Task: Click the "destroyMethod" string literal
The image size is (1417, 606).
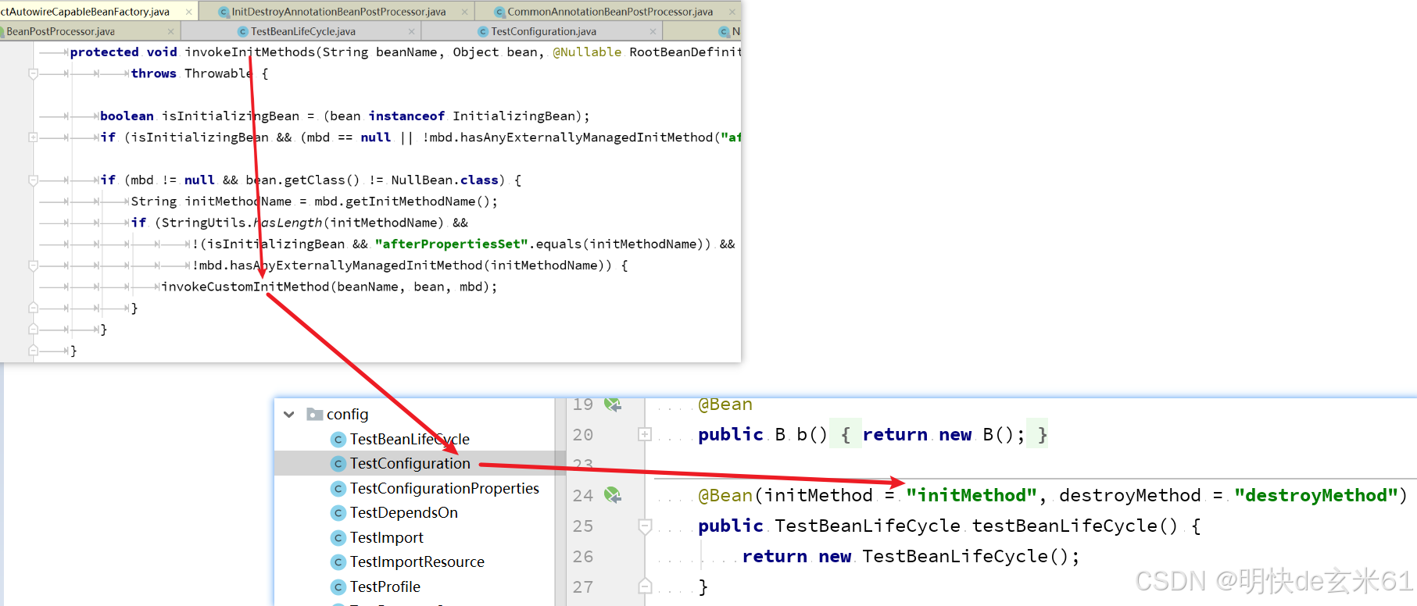Action: [1316, 495]
